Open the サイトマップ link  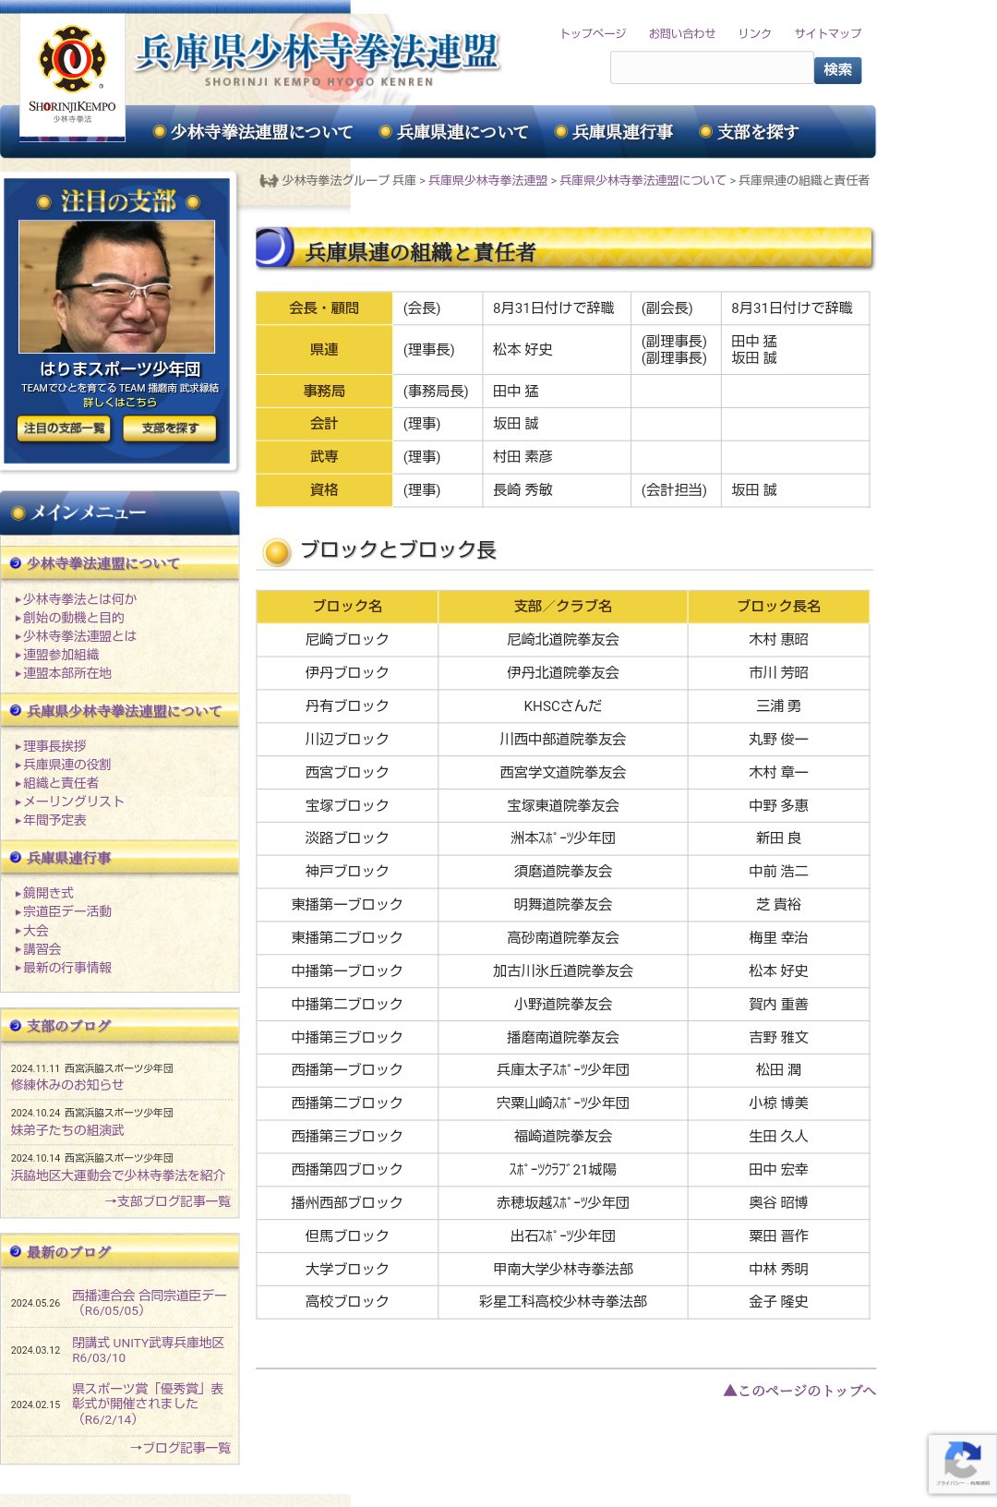pyautogui.click(x=828, y=33)
